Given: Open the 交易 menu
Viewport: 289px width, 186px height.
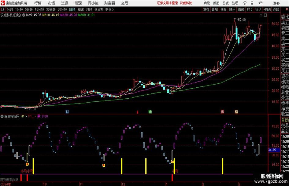Looking at the screenshot, I should pyautogui.click(x=124, y=3).
